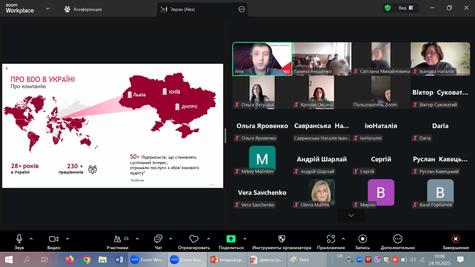Open the Zoom Workplace dropdown chevron
The width and height of the screenshot is (475, 267).
click(47, 9)
